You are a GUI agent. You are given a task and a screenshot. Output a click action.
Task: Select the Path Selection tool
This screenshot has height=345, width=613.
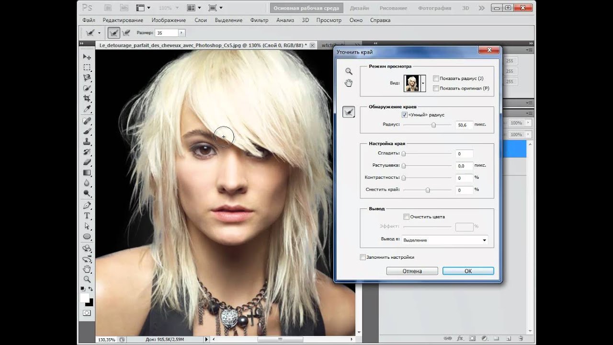click(x=87, y=226)
